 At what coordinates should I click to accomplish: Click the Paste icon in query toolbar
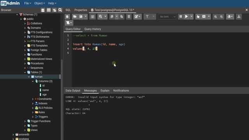point(122,17)
